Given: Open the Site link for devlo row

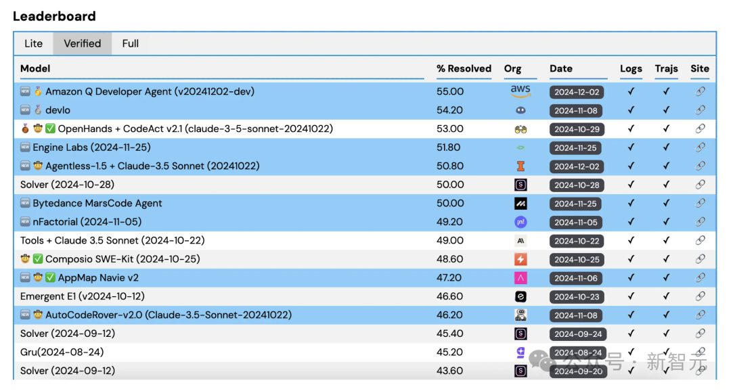Looking at the screenshot, I should click(x=700, y=110).
